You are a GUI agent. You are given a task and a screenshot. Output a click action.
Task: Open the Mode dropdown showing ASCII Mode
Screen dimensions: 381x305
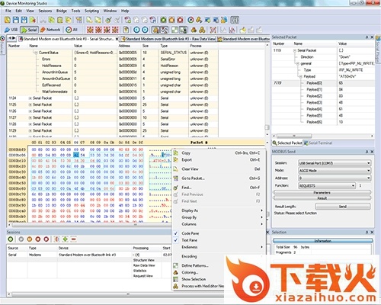pyautogui.click(x=335, y=171)
